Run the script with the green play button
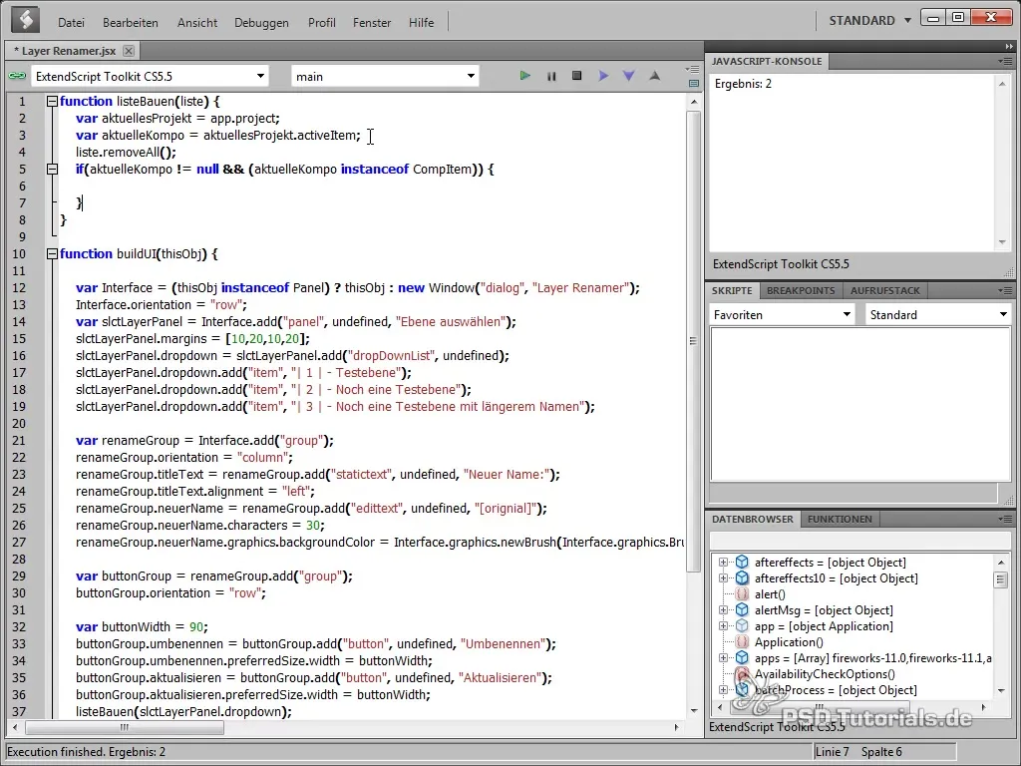The height and width of the screenshot is (766, 1021). [524, 76]
